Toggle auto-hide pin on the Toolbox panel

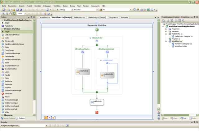[x=31, y=17]
